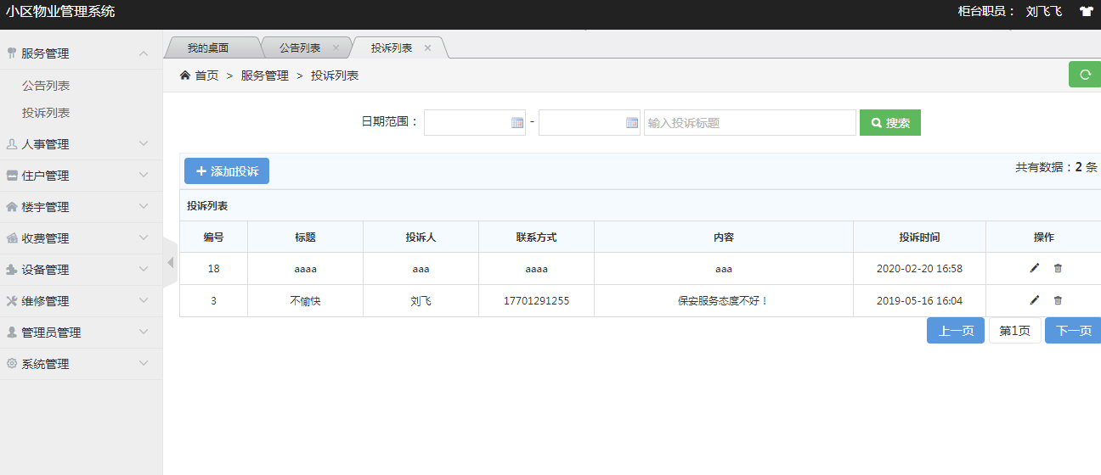Switch to the 我的桌面 tab
Viewport: 1101px width, 475px height.
click(208, 48)
